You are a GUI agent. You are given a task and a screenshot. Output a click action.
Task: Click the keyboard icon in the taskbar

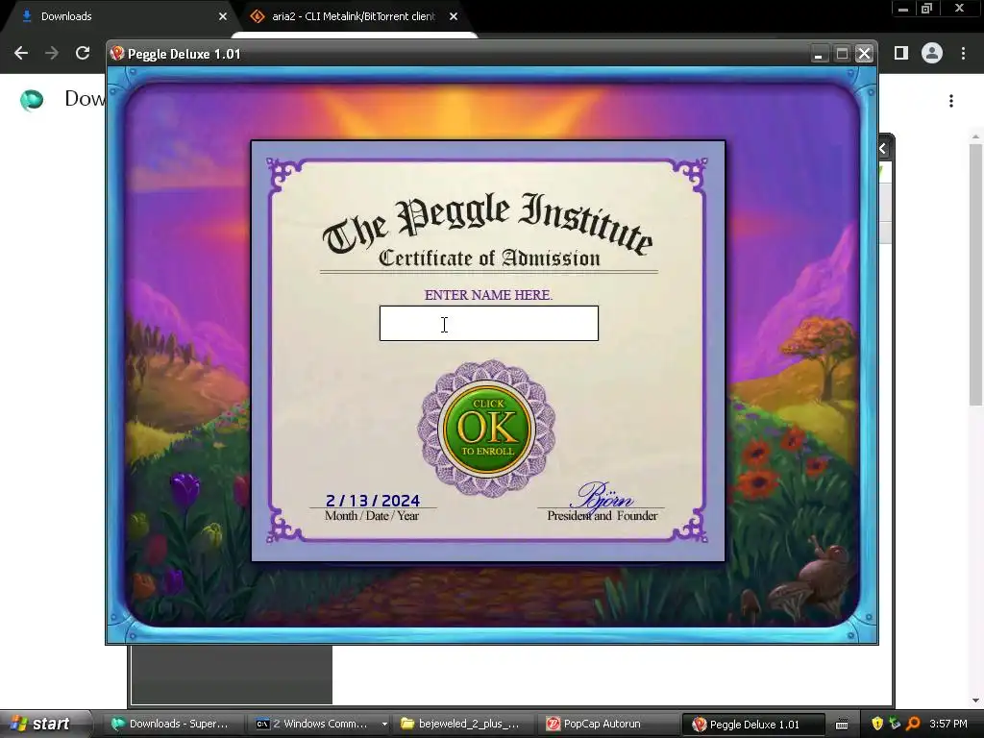[x=842, y=725]
